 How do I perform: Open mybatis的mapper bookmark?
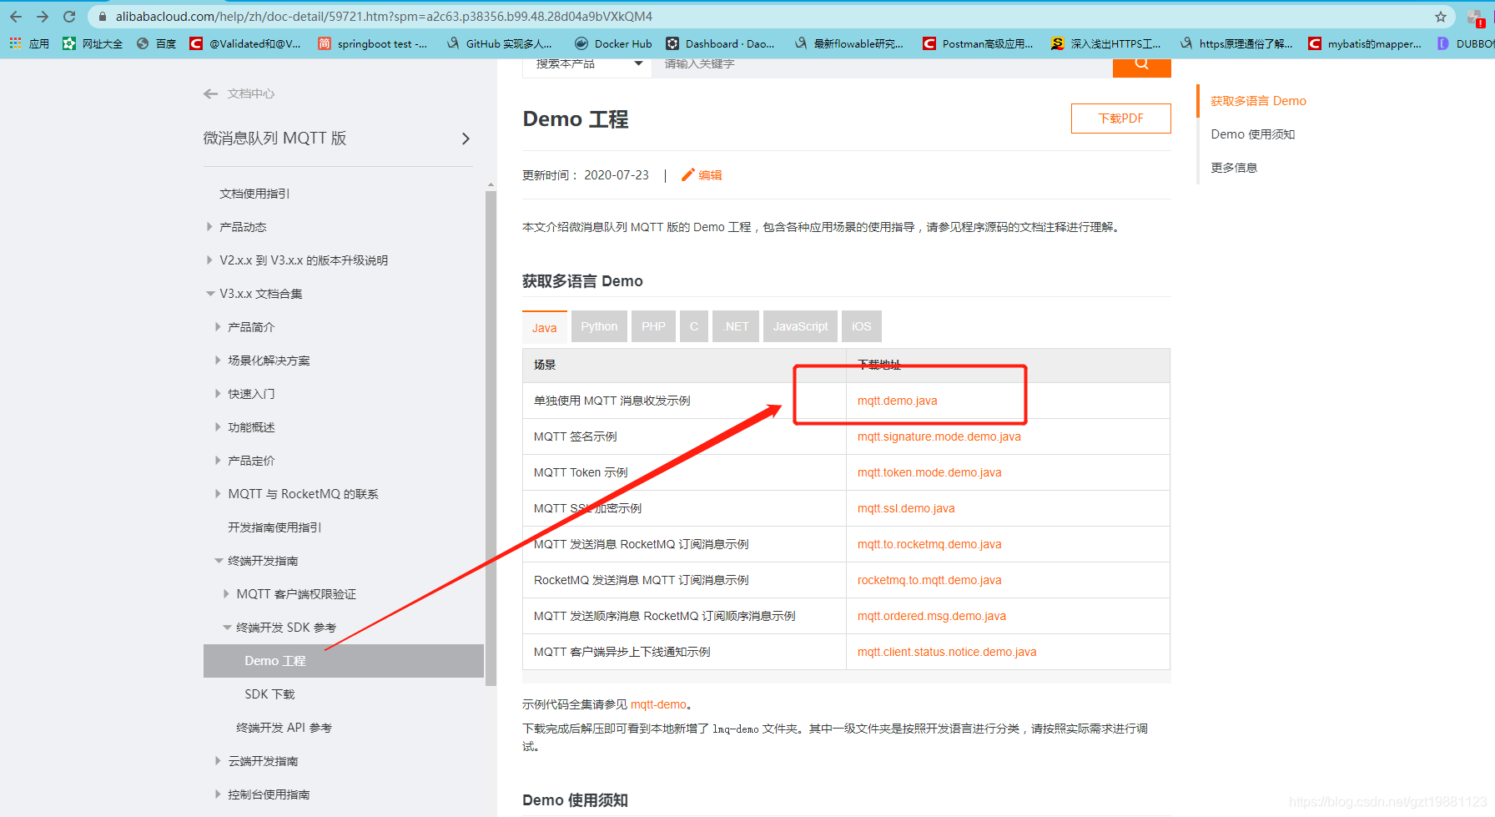[1364, 43]
